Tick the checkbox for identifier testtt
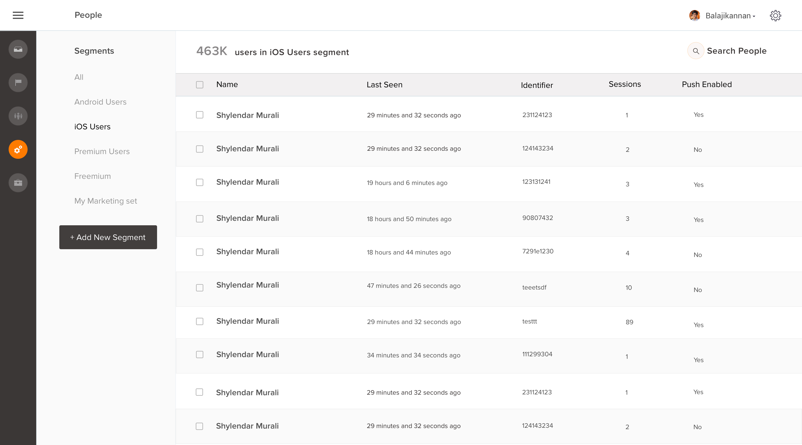Viewport: 802px width, 445px height. (x=200, y=321)
